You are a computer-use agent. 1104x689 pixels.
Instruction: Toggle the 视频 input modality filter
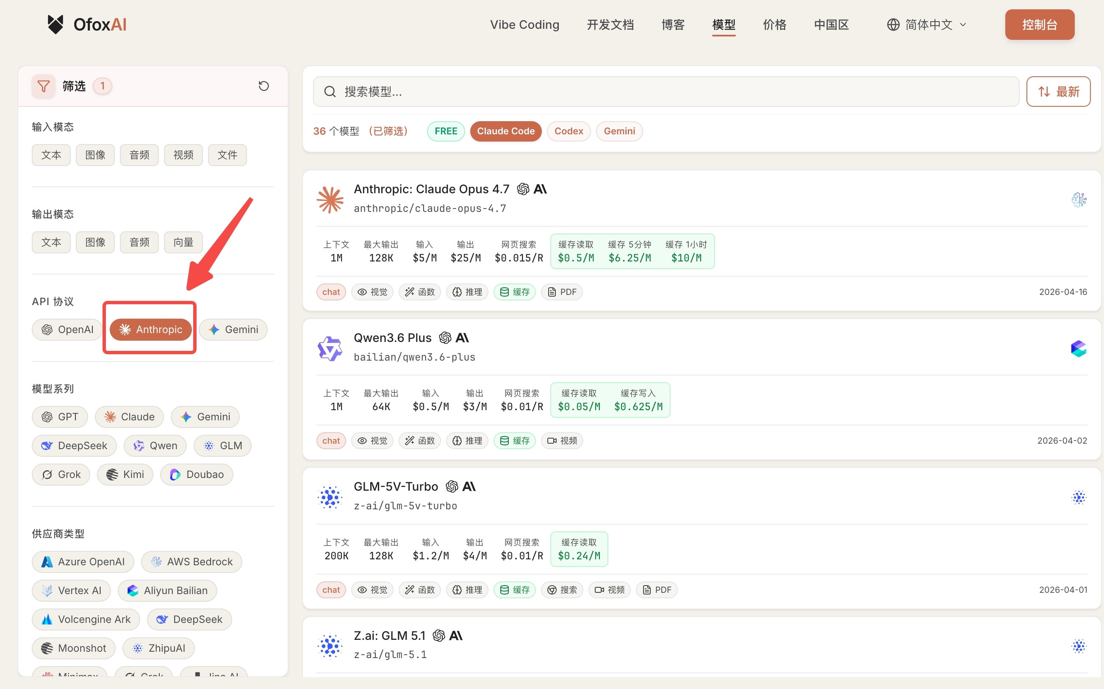tap(183, 155)
